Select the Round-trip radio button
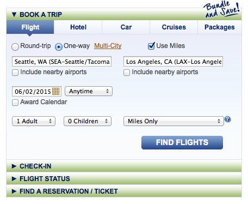This screenshot has height=204, width=248. tap(15, 47)
